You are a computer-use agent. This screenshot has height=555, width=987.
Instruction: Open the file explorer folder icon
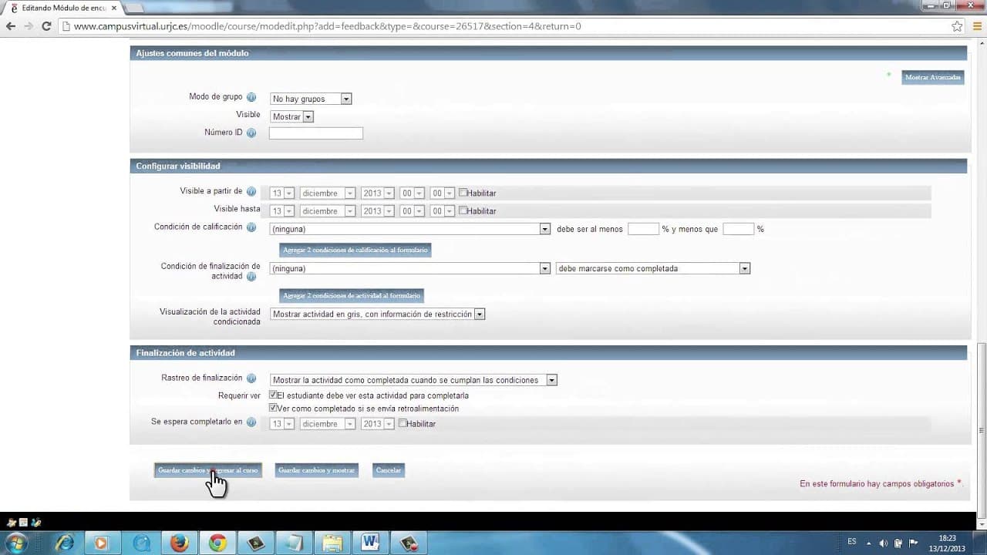332,543
